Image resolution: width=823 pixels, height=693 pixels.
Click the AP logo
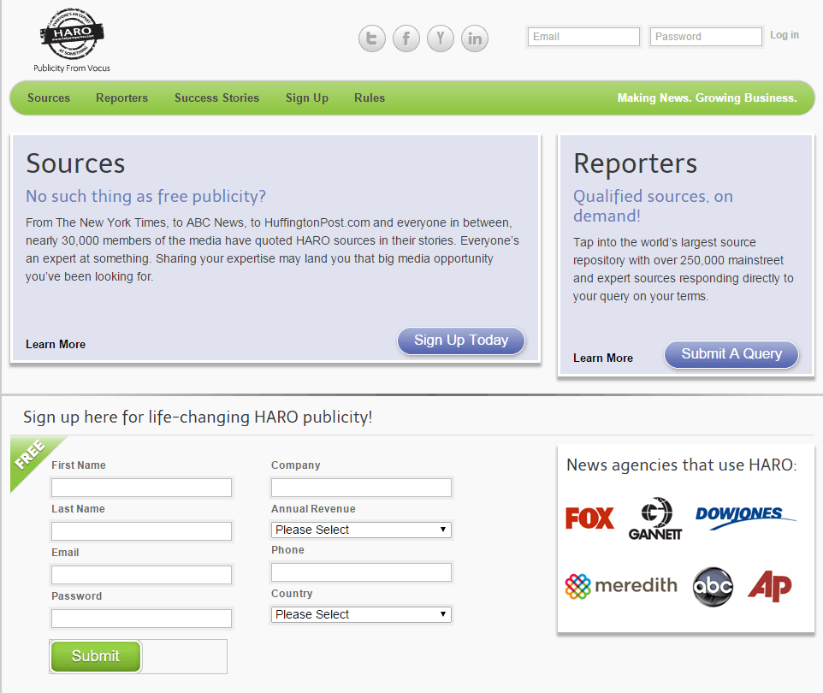point(769,586)
